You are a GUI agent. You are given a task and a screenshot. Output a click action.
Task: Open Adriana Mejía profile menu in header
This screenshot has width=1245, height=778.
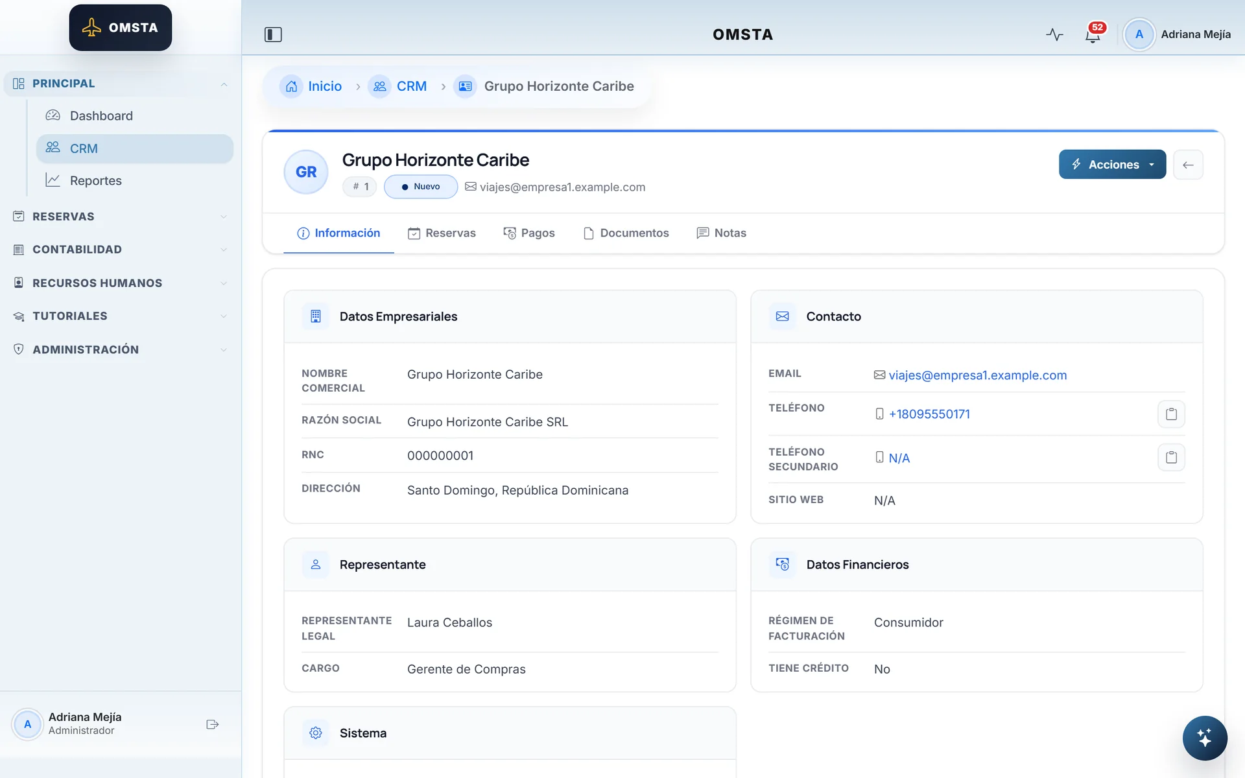[x=1178, y=34]
